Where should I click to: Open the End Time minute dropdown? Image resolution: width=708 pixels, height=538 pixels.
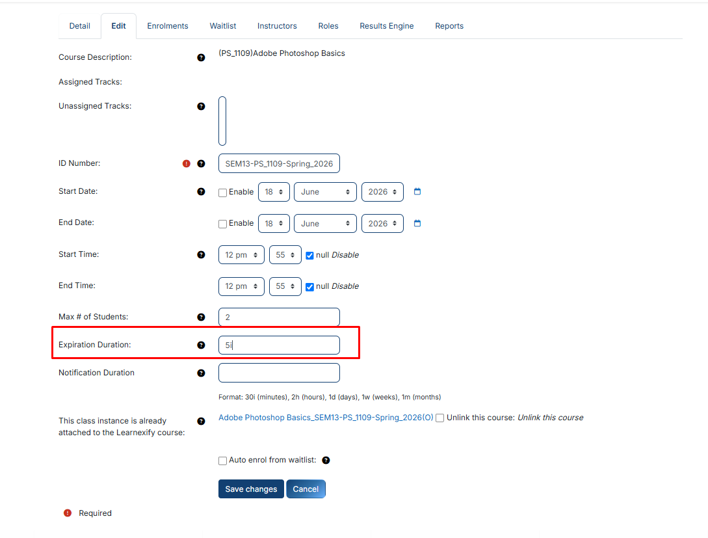pos(285,286)
